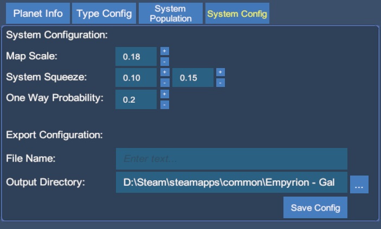Viewport: 381px width, 229px height.
Task: Increment first System Squeeze value
Action: click(165, 72)
